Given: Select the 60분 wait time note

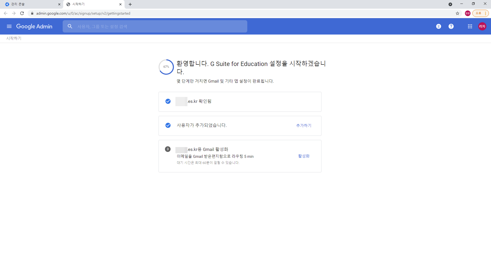Looking at the screenshot, I should [x=208, y=163].
